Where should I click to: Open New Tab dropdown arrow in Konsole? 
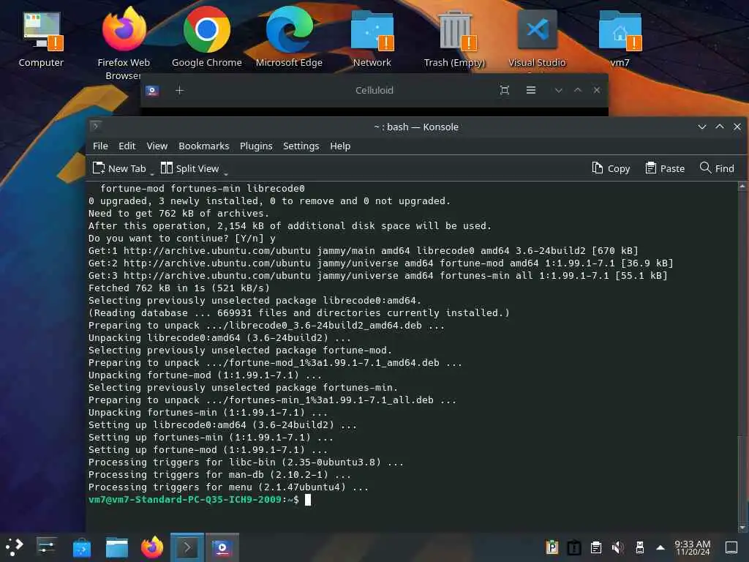tap(152, 173)
